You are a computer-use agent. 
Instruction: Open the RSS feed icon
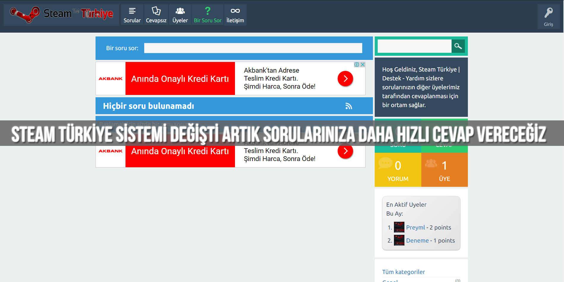pos(349,106)
